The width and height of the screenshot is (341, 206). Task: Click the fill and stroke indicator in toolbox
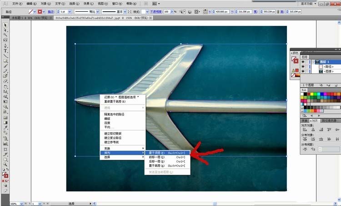pyautogui.click(x=5, y=175)
